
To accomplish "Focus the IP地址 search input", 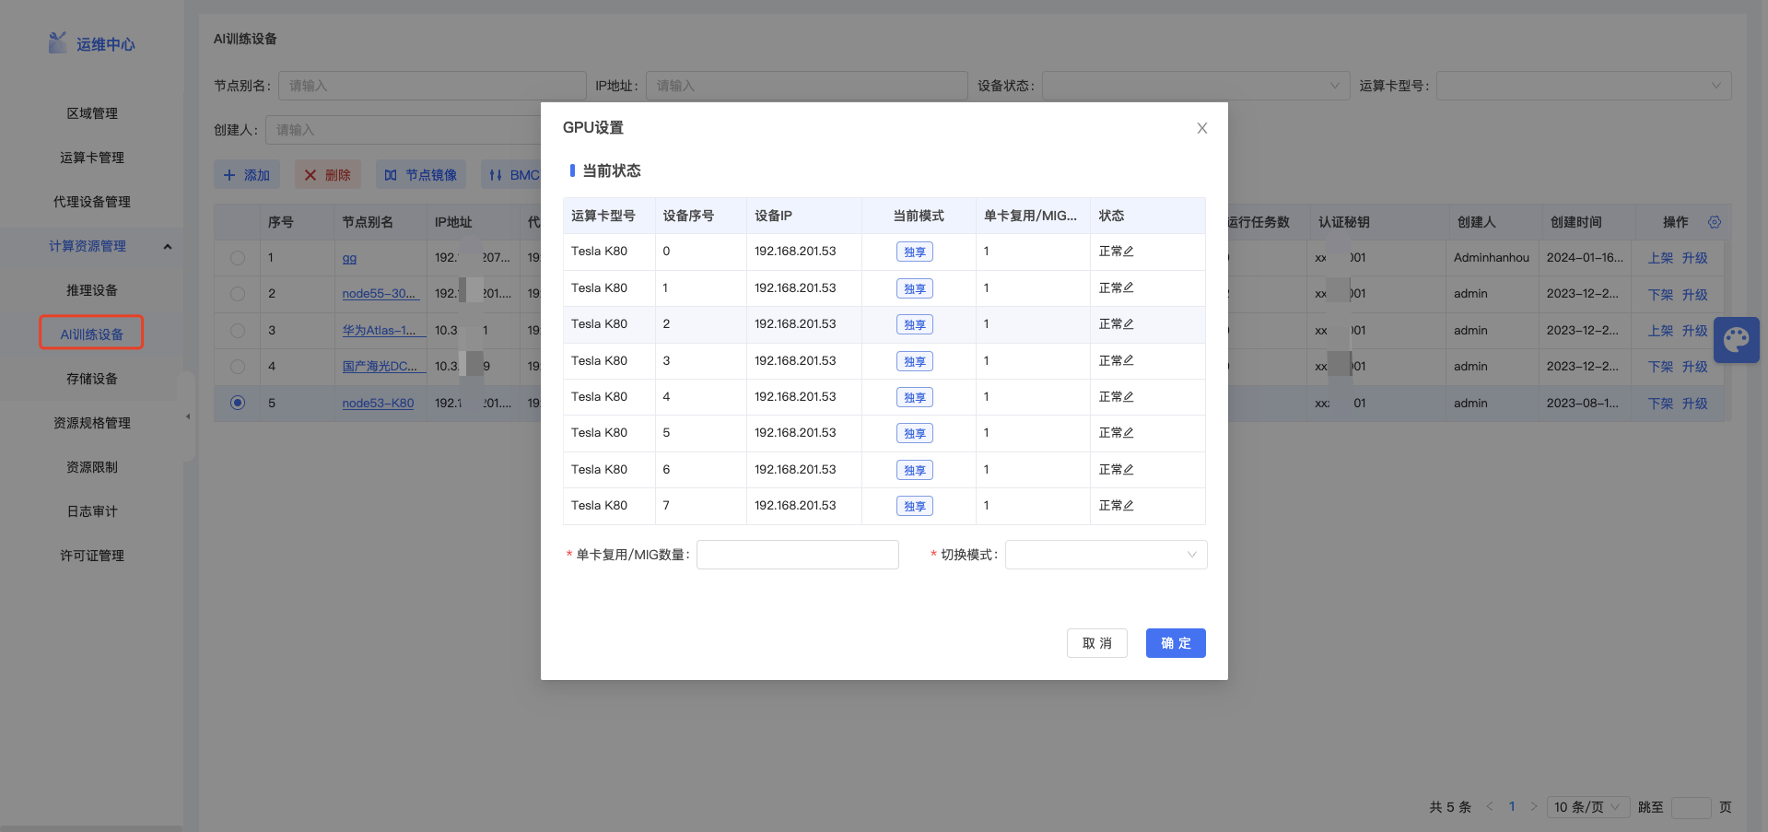I will [x=807, y=86].
